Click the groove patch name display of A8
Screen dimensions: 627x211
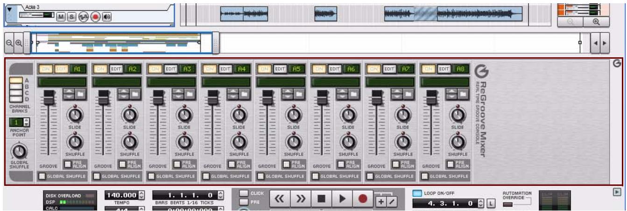pyautogui.click(x=444, y=82)
